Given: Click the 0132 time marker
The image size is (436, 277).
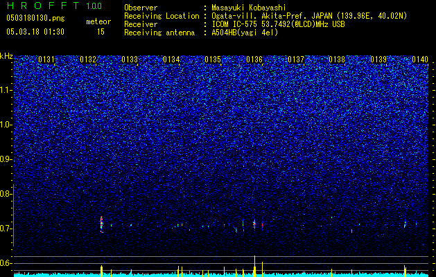Looking at the screenshot, I should coord(88,60).
